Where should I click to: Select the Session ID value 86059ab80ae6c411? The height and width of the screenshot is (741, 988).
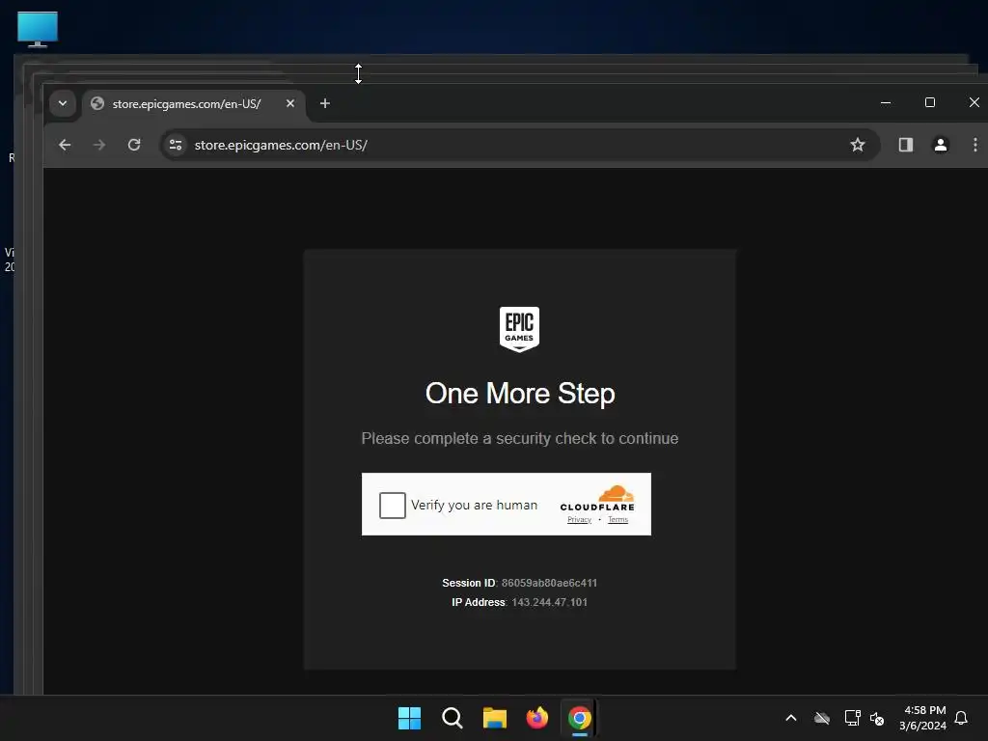coord(549,583)
